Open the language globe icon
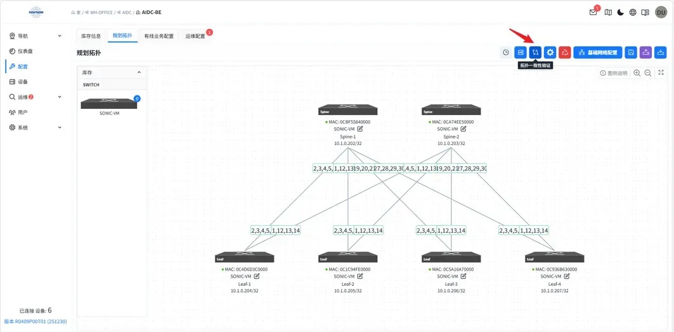This screenshot has width=674, height=332. pyautogui.click(x=633, y=13)
